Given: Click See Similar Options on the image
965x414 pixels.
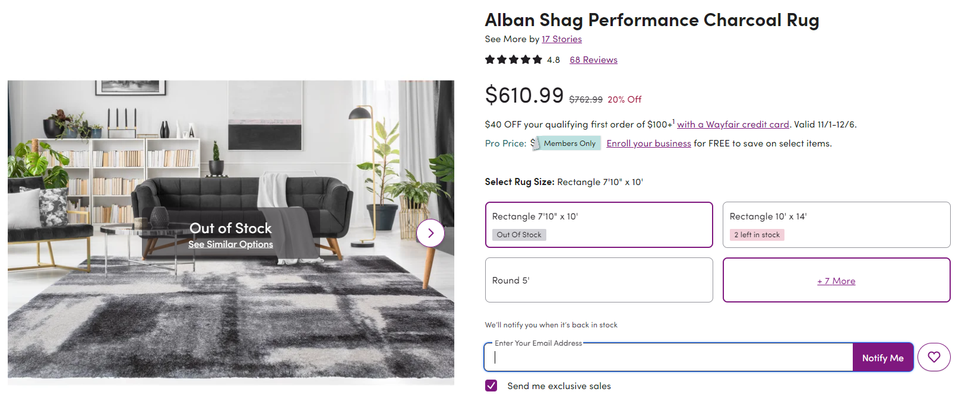Looking at the screenshot, I should pos(230,244).
